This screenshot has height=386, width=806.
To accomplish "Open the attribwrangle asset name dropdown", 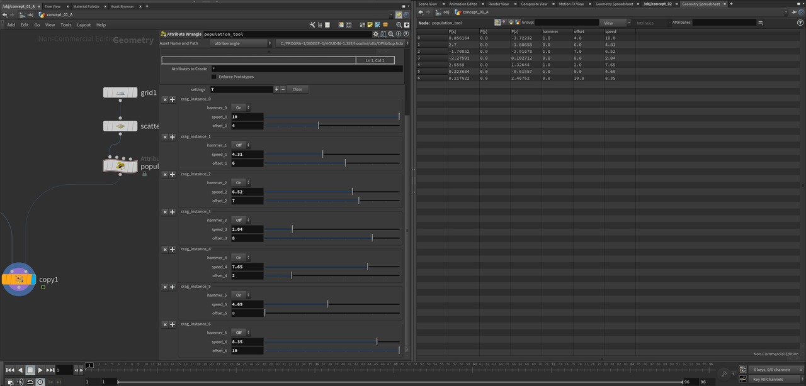I will point(240,43).
